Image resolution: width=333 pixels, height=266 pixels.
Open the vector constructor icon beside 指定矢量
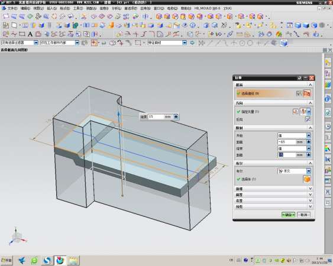point(295,112)
